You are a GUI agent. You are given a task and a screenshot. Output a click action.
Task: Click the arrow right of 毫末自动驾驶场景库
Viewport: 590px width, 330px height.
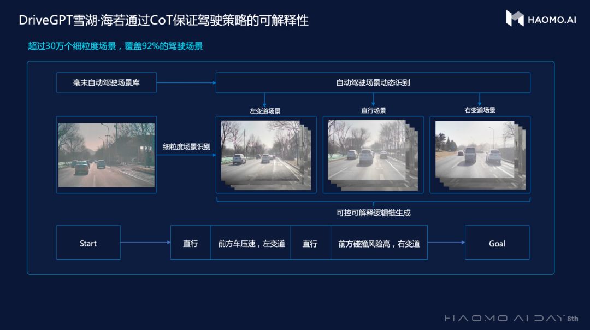186,83
